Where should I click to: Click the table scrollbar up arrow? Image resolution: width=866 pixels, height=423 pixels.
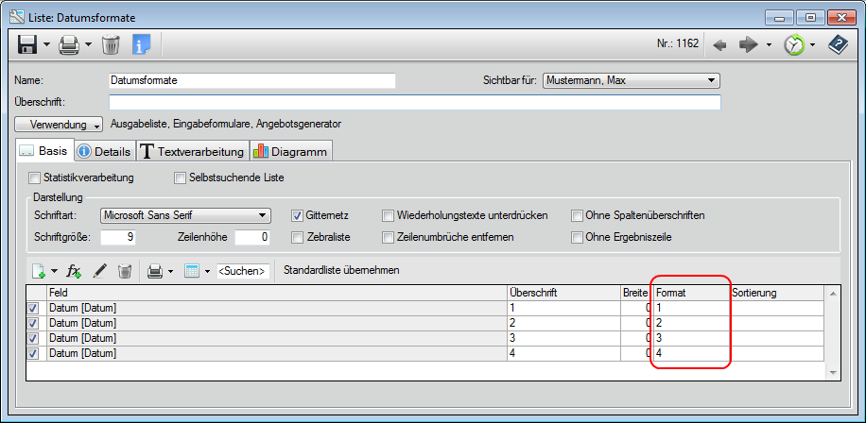pos(833,294)
